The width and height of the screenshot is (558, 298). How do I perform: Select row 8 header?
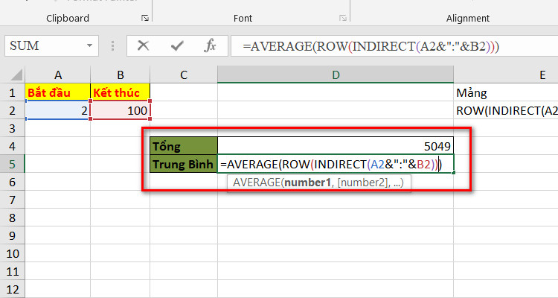point(13,218)
